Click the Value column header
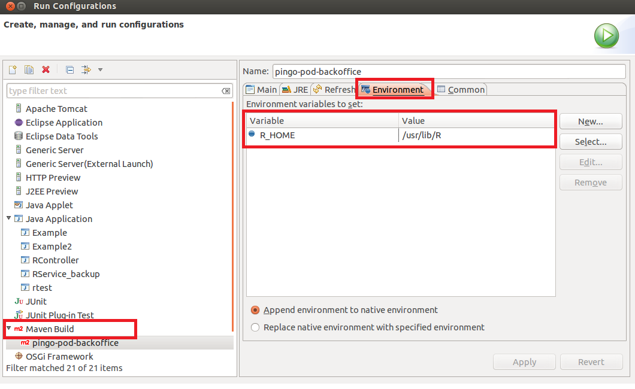The height and width of the screenshot is (389, 635). [476, 120]
